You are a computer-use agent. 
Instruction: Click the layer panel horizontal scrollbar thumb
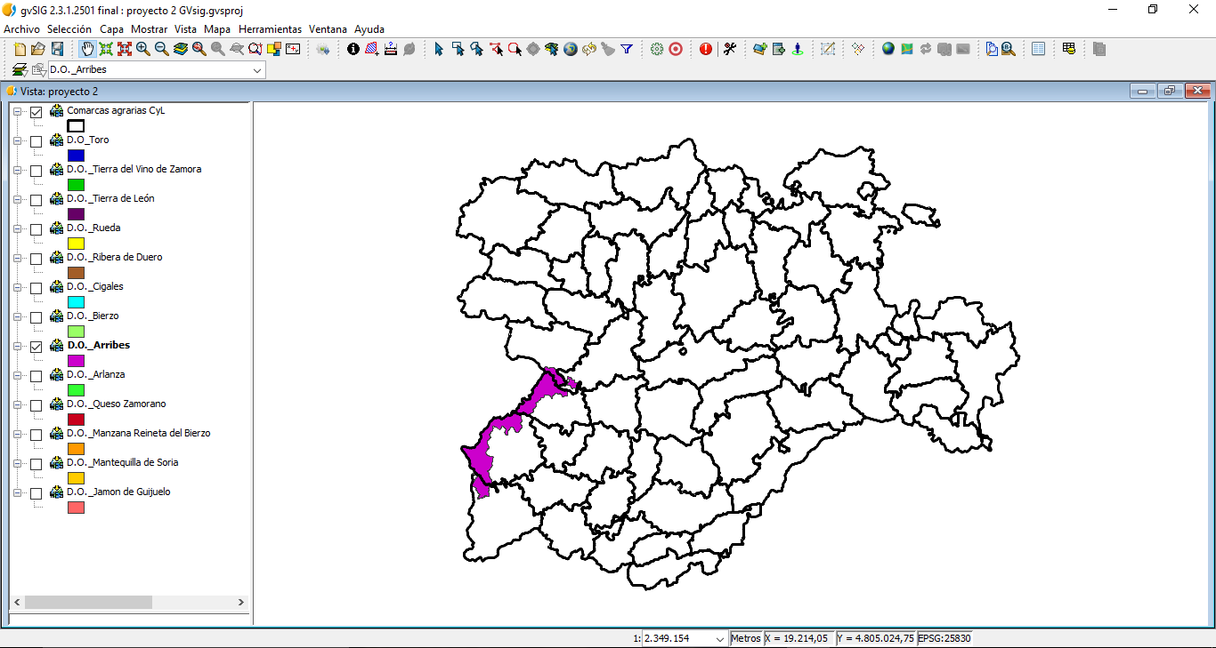(x=88, y=602)
